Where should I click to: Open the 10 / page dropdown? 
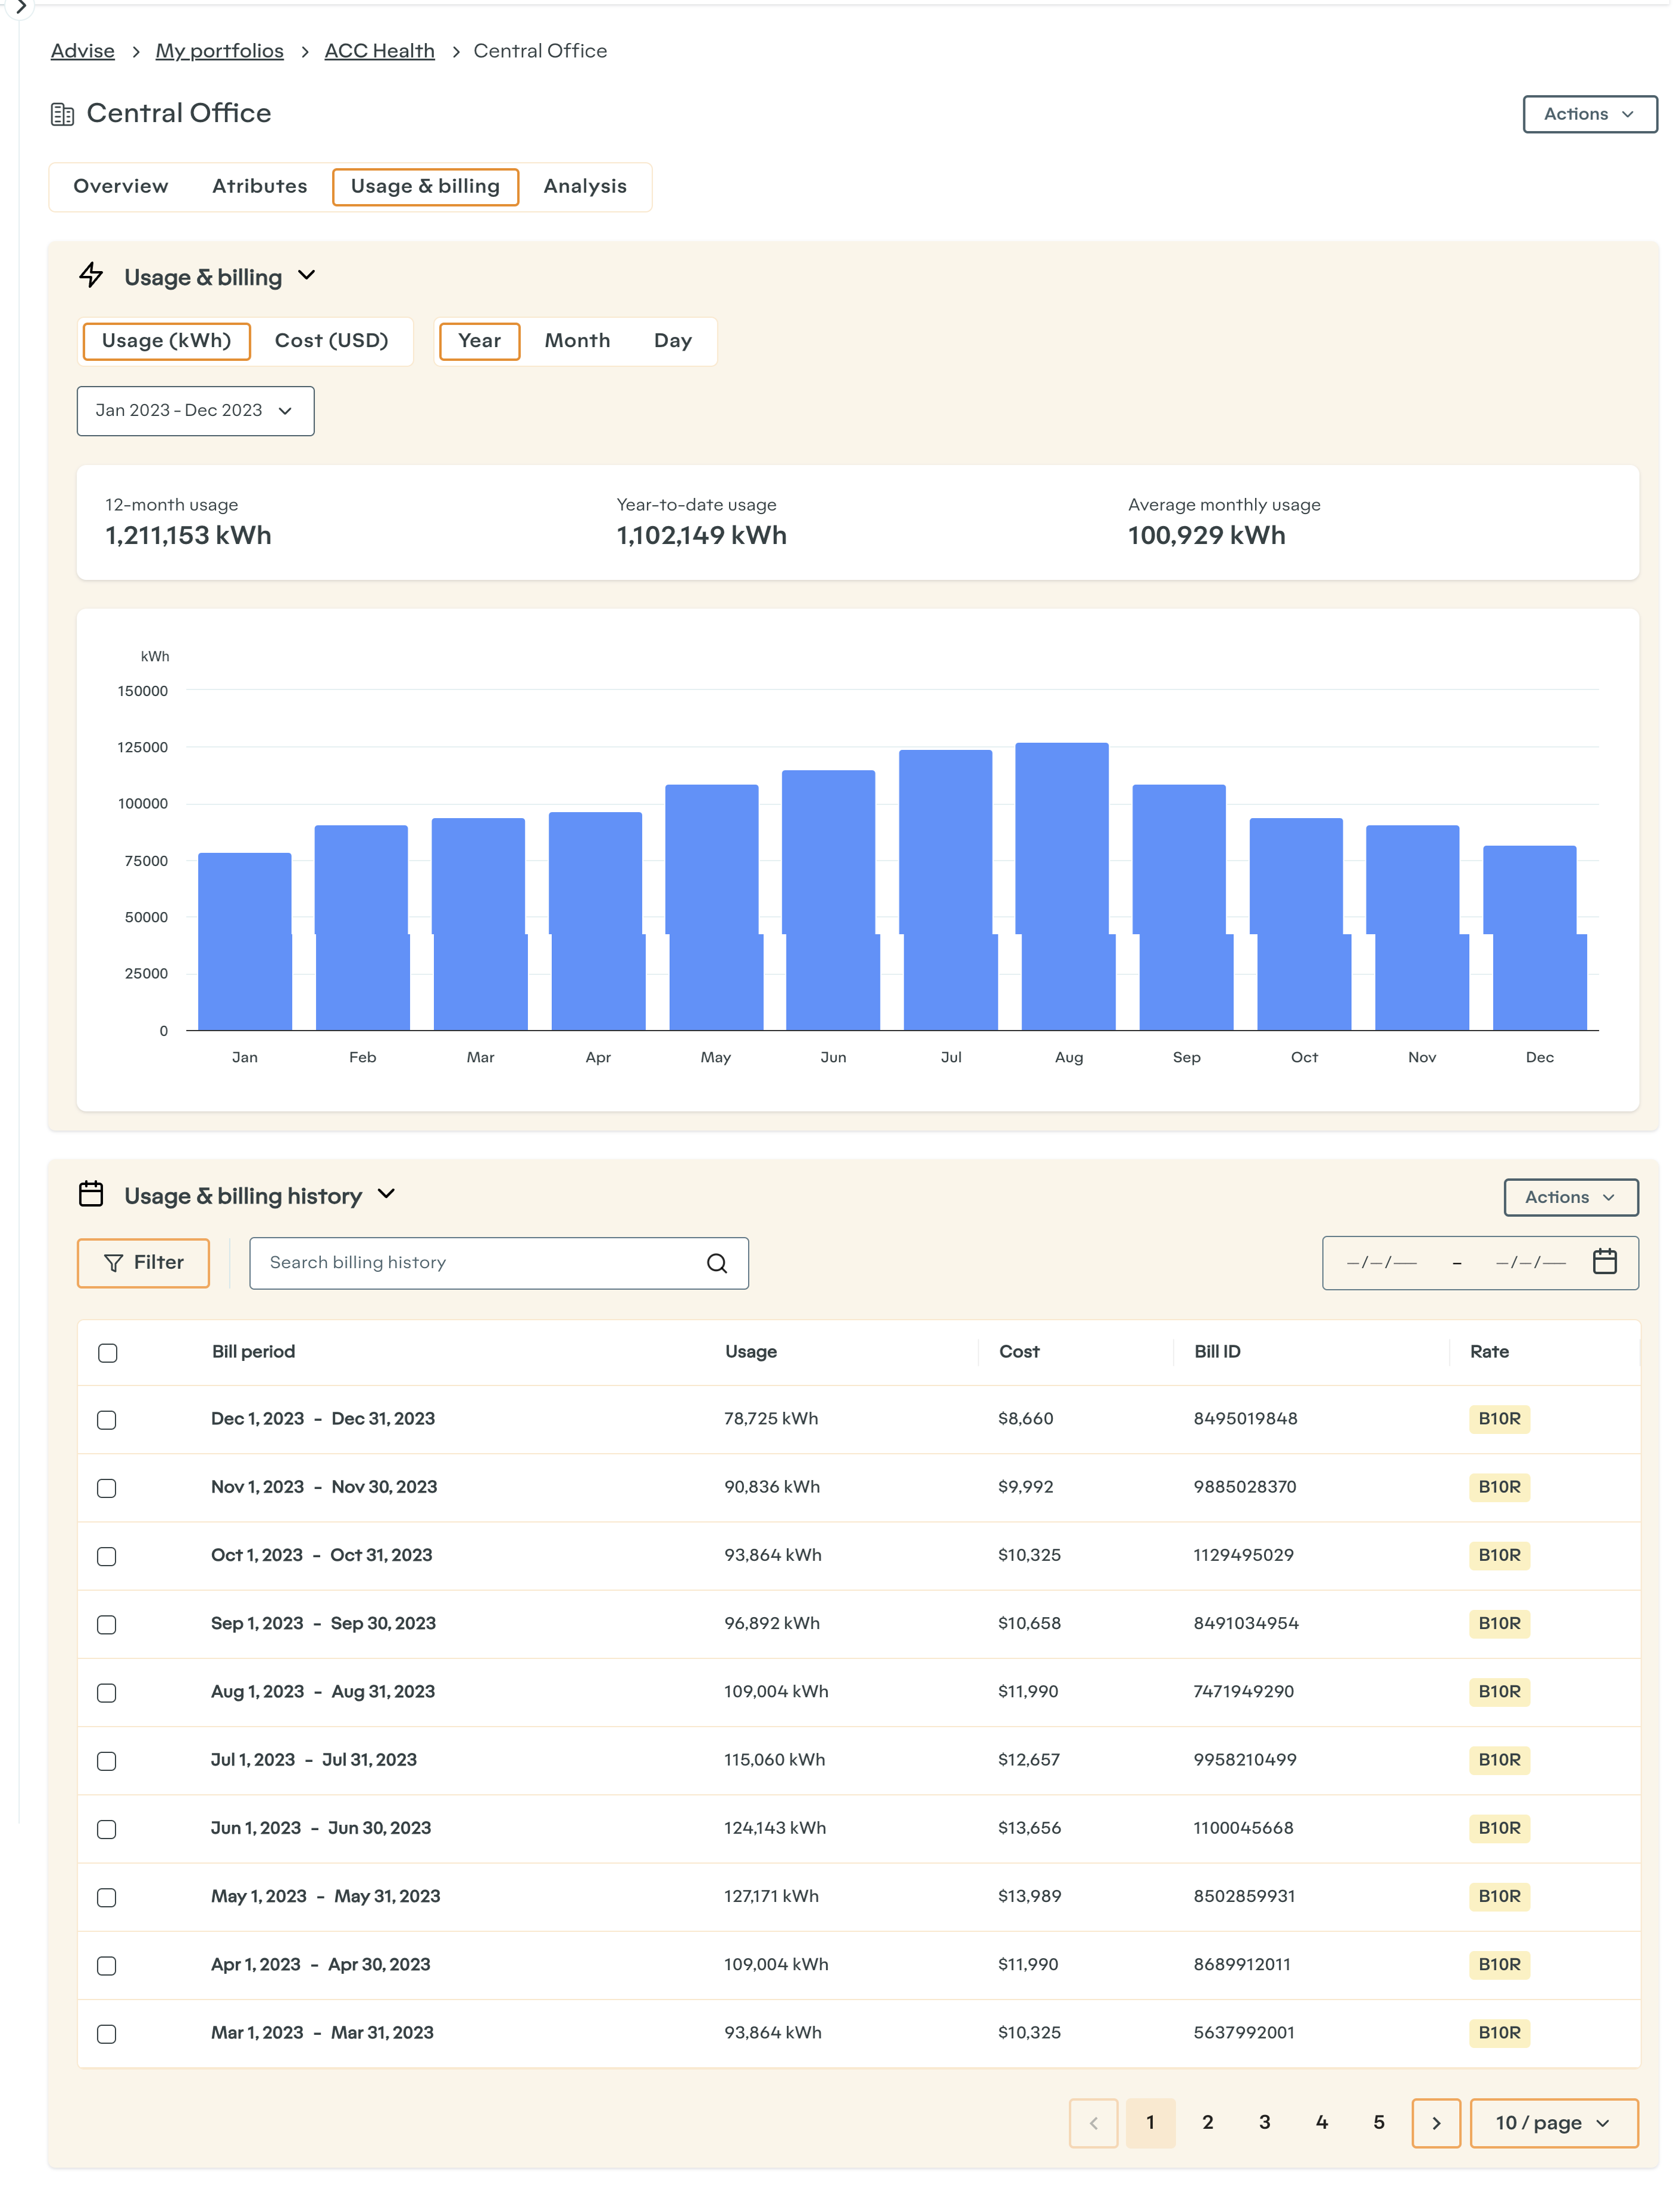pos(1554,2123)
